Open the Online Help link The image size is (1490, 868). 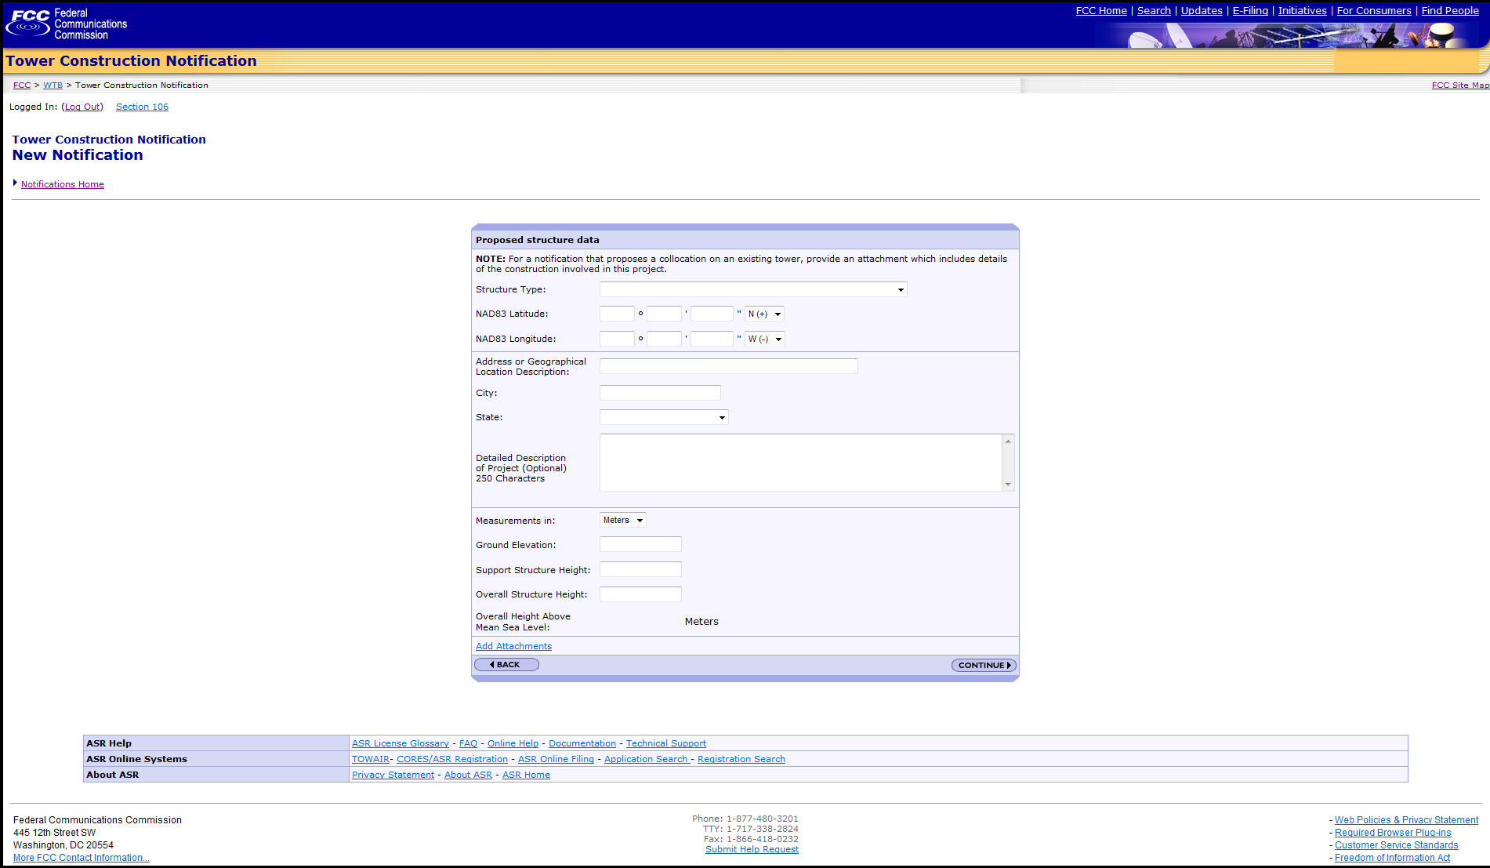[513, 743]
